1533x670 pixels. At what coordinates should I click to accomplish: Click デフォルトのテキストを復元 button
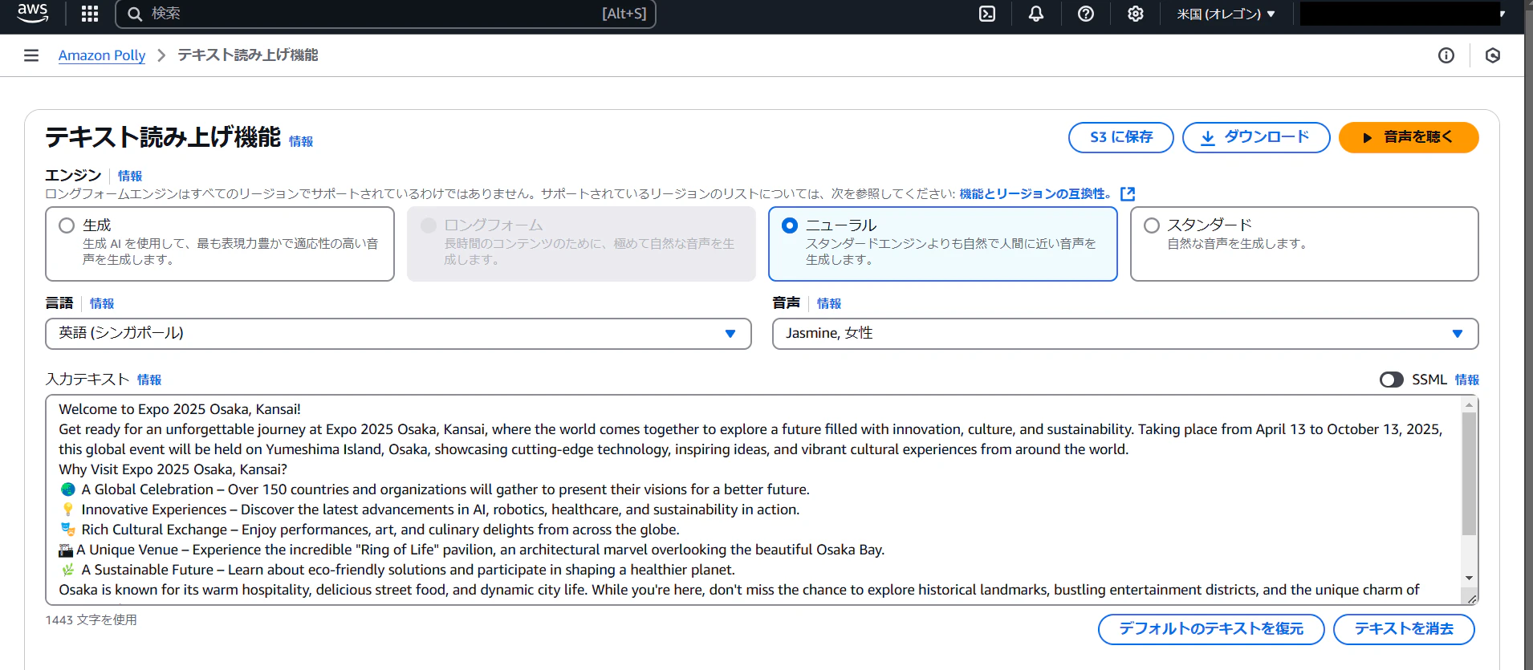click(1211, 629)
